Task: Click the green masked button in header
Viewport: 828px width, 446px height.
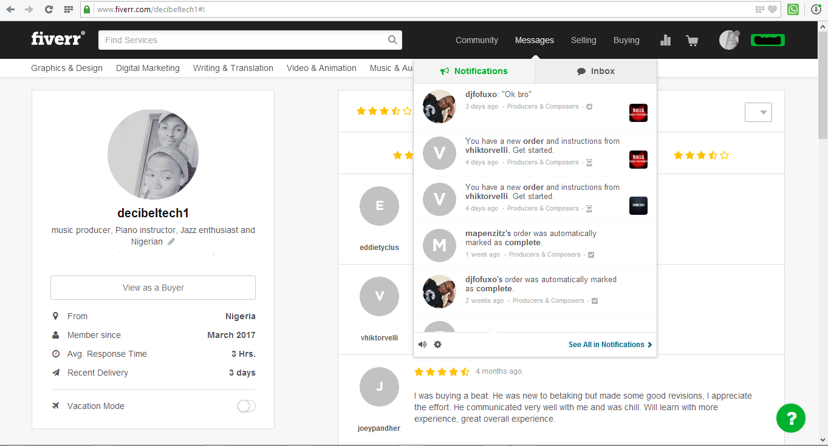Action: point(768,40)
